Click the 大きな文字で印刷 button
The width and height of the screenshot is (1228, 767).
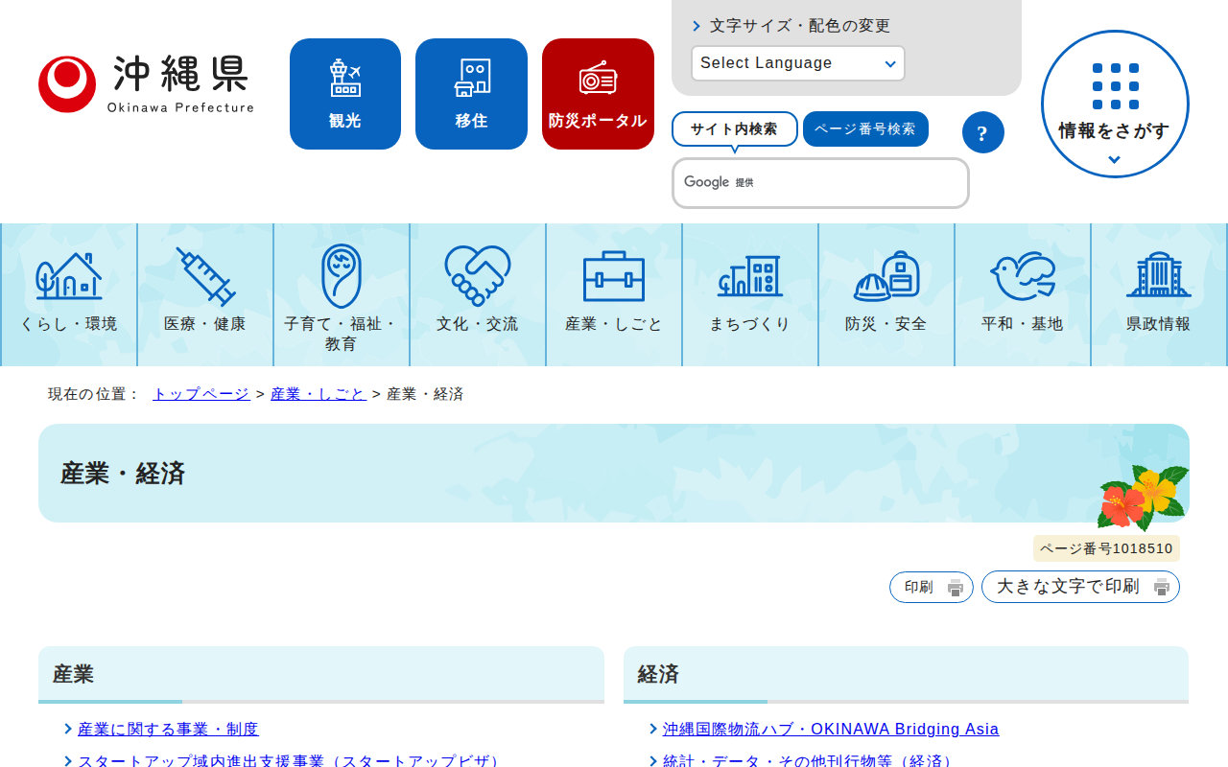[x=1079, y=587]
